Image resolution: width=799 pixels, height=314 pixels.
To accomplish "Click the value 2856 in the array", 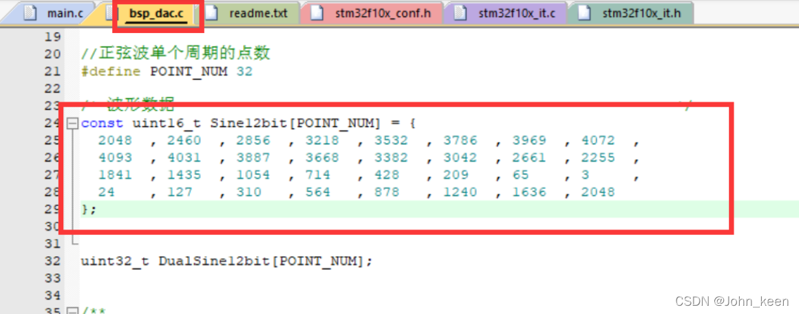I will [x=253, y=140].
